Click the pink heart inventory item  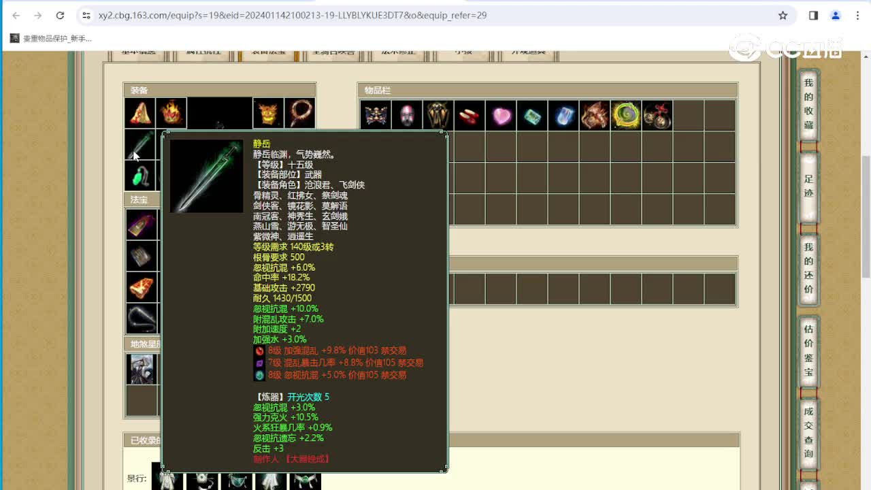click(501, 116)
